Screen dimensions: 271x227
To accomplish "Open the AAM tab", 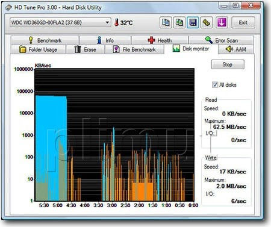I will pos(236,49).
